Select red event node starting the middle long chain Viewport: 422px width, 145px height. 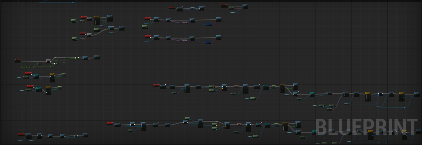click(157, 85)
